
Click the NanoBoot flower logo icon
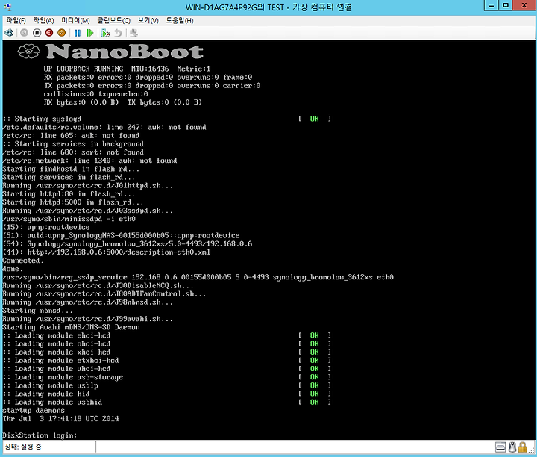tap(29, 52)
